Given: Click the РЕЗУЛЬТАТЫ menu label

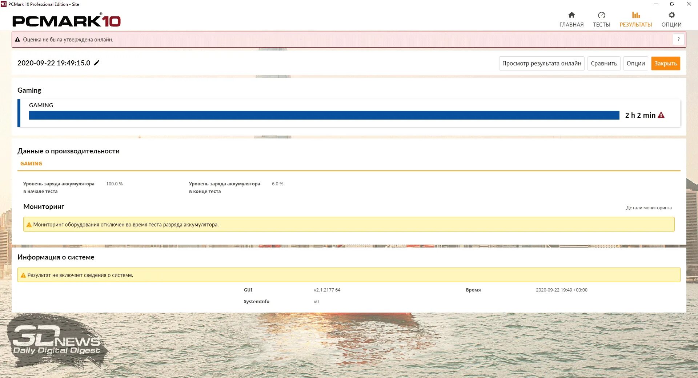Looking at the screenshot, I should [636, 25].
